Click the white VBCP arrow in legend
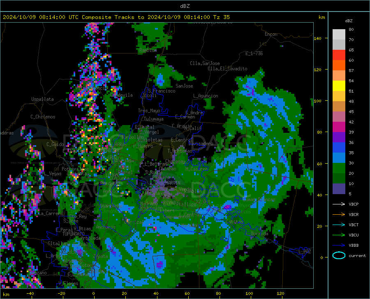 339,204
